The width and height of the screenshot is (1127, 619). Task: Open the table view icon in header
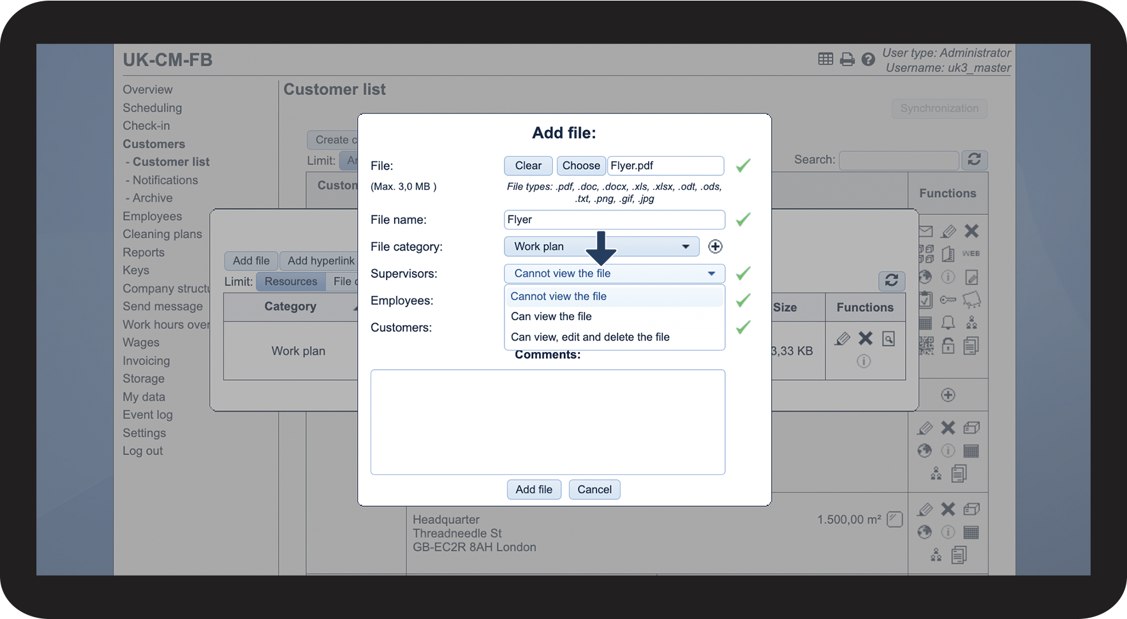pos(825,59)
